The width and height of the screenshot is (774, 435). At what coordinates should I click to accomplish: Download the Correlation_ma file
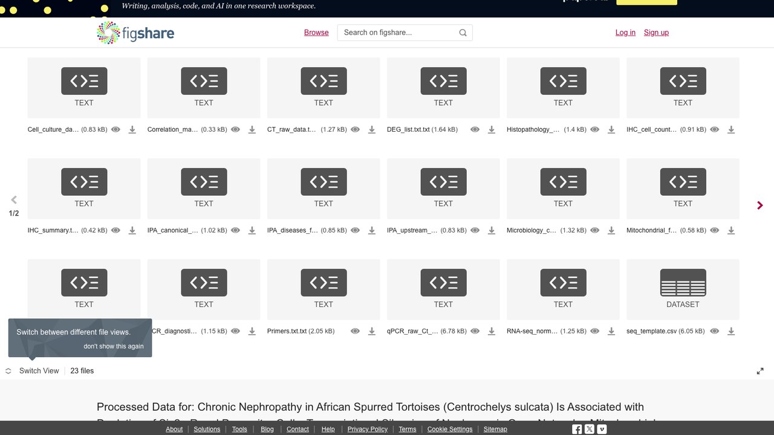click(x=252, y=129)
